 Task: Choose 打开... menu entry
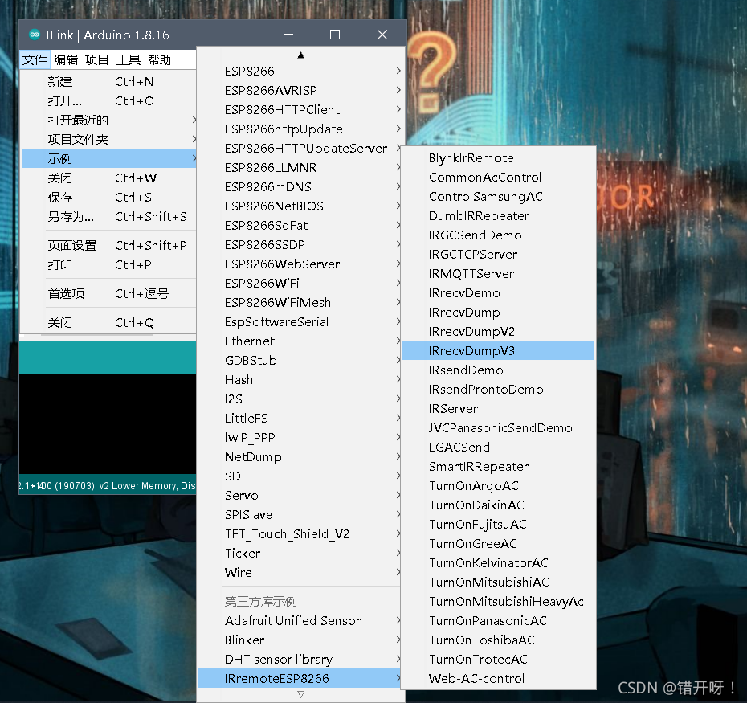pyautogui.click(x=108, y=101)
